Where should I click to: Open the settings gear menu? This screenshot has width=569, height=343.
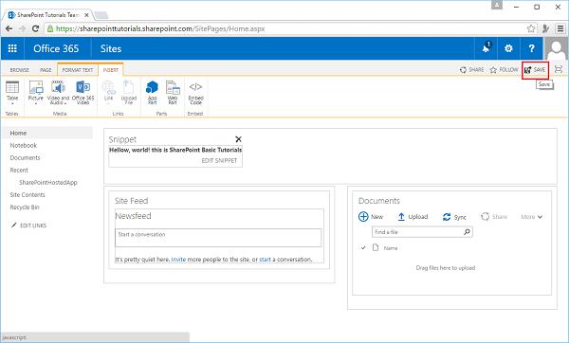tap(508, 48)
